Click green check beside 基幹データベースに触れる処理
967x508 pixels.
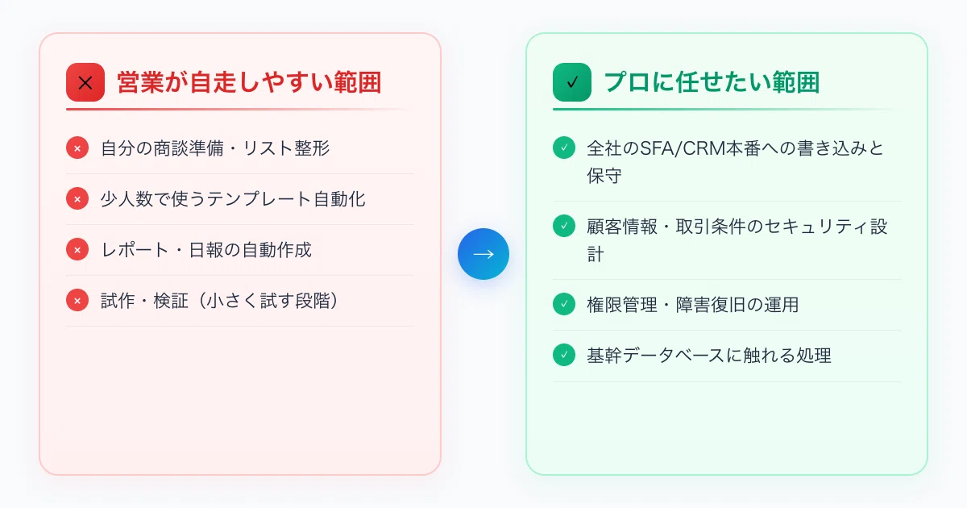pos(564,356)
